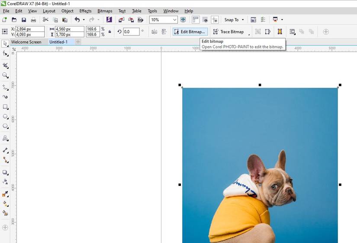This screenshot has height=243, width=357.
Task: Click the rotation angle input field
Action: coord(131,32)
